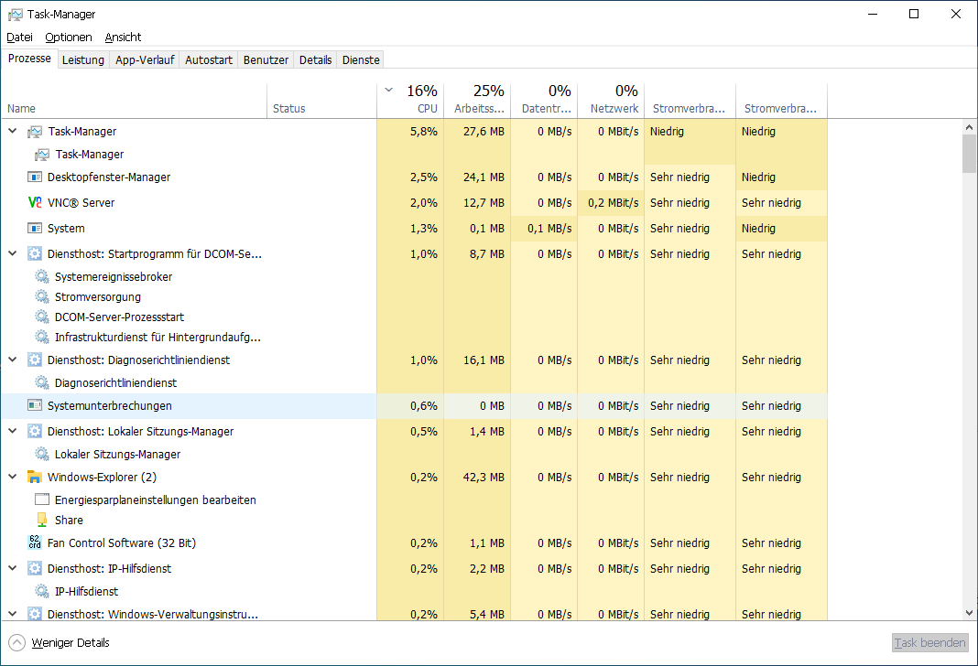978x666 pixels.
Task: Sort by the Status column header
Action: (321, 101)
